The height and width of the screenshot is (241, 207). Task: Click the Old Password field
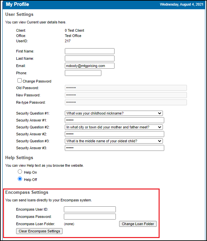coord(126,88)
